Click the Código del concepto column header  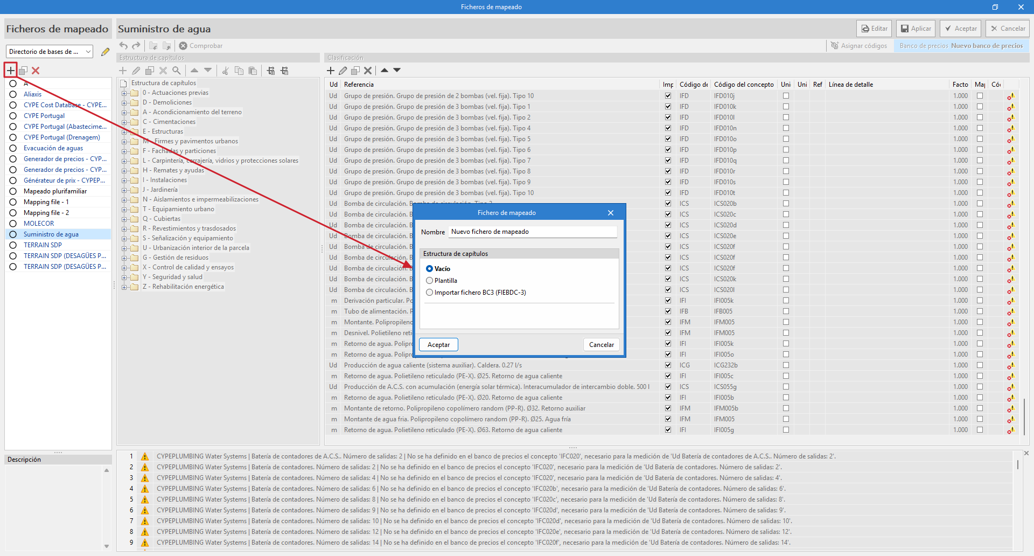point(744,85)
